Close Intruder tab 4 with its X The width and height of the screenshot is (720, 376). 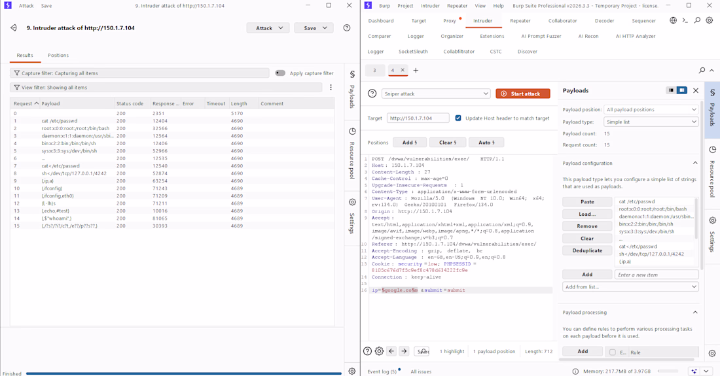403,70
